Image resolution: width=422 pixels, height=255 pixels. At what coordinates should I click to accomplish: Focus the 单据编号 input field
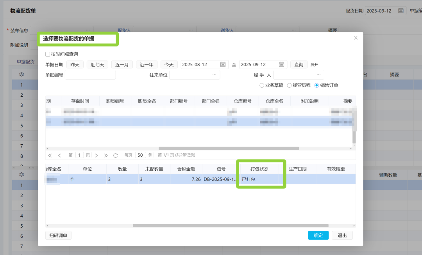pos(90,75)
